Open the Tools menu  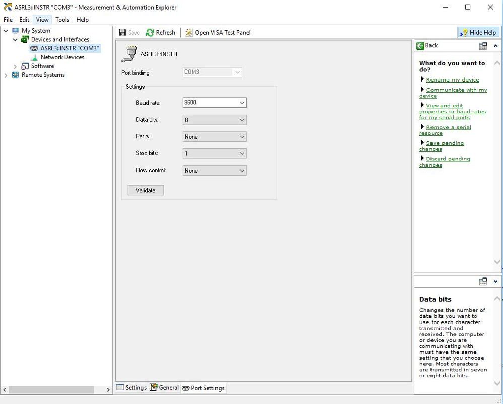(62, 20)
